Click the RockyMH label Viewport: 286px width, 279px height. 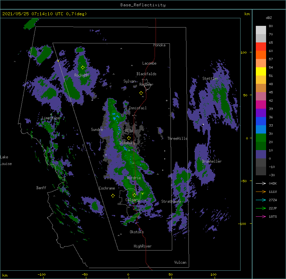pos(81,75)
